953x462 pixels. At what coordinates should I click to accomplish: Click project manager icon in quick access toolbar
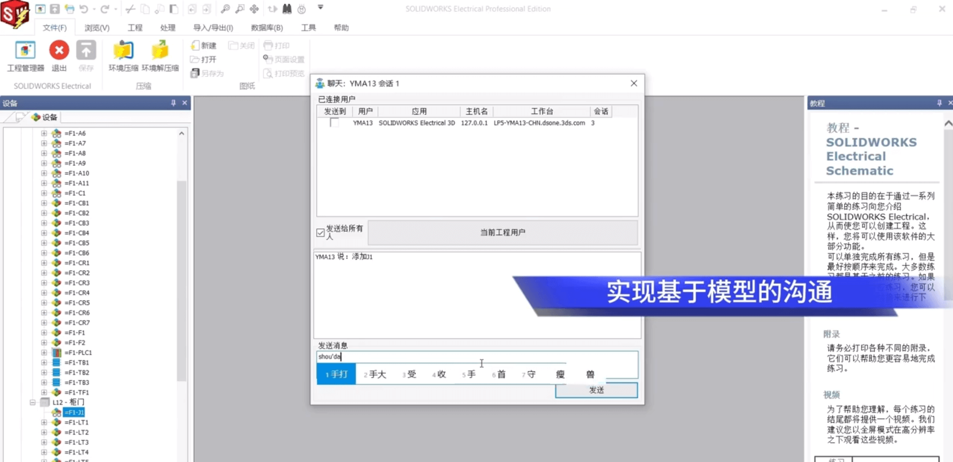point(40,8)
